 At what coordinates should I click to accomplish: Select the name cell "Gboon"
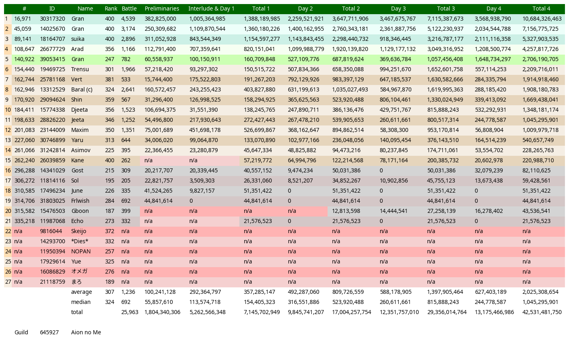[80, 211]
